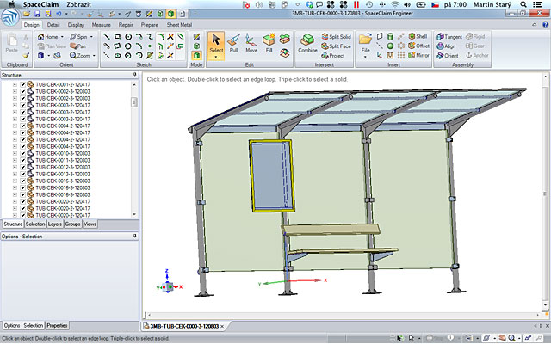Open the dropdown arrow under File
551x344 pixels.
[365, 56]
